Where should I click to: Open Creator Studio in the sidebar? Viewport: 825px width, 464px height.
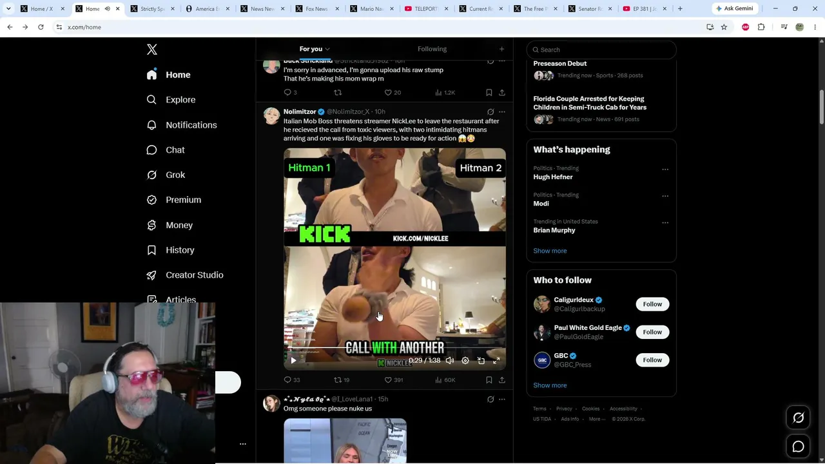point(184,275)
